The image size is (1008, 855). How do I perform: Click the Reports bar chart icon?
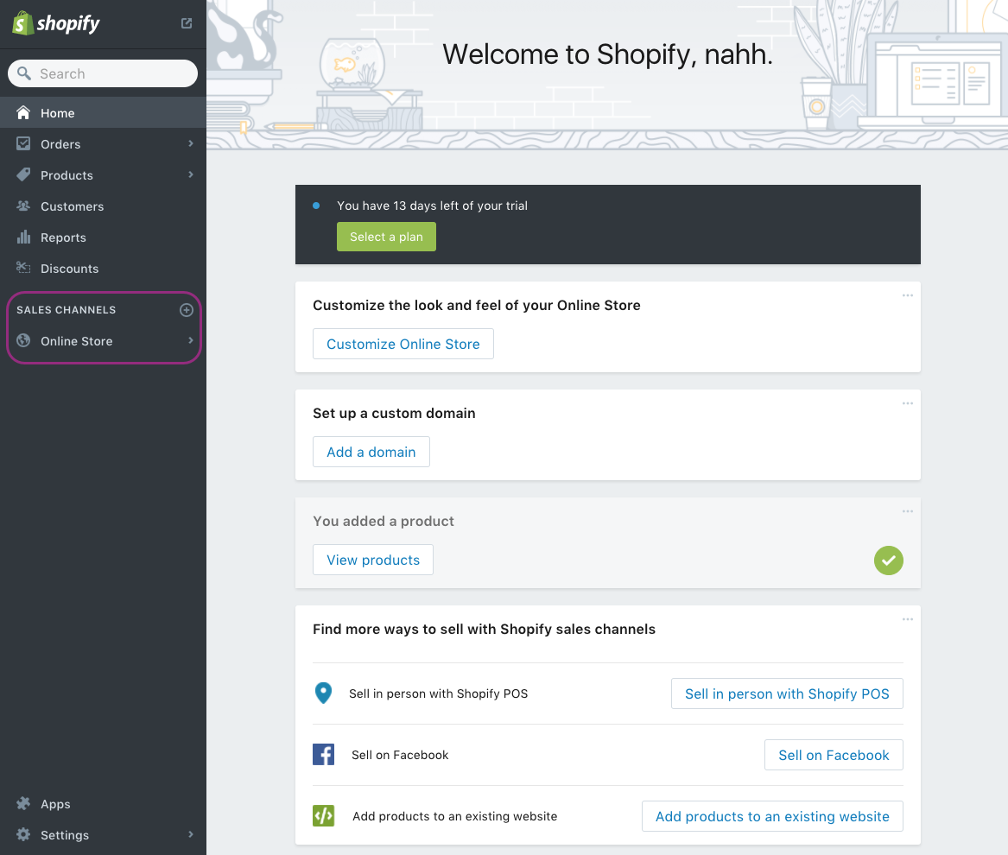coord(23,237)
